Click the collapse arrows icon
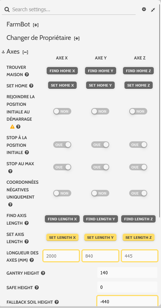This screenshot has height=308, width=161. pyautogui.click(x=153, y=10)
